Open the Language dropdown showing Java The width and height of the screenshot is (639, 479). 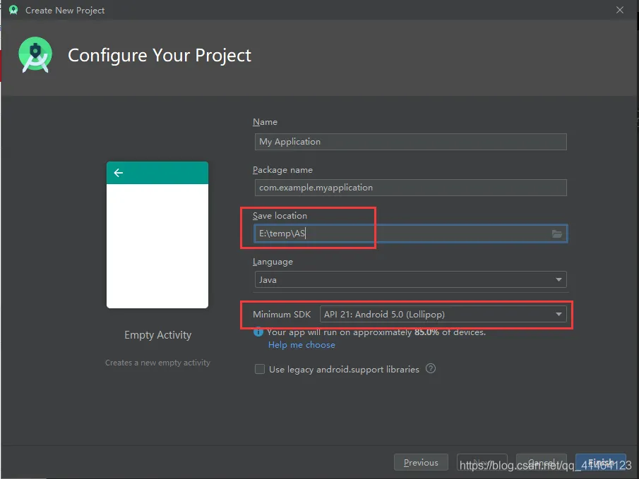410,279
